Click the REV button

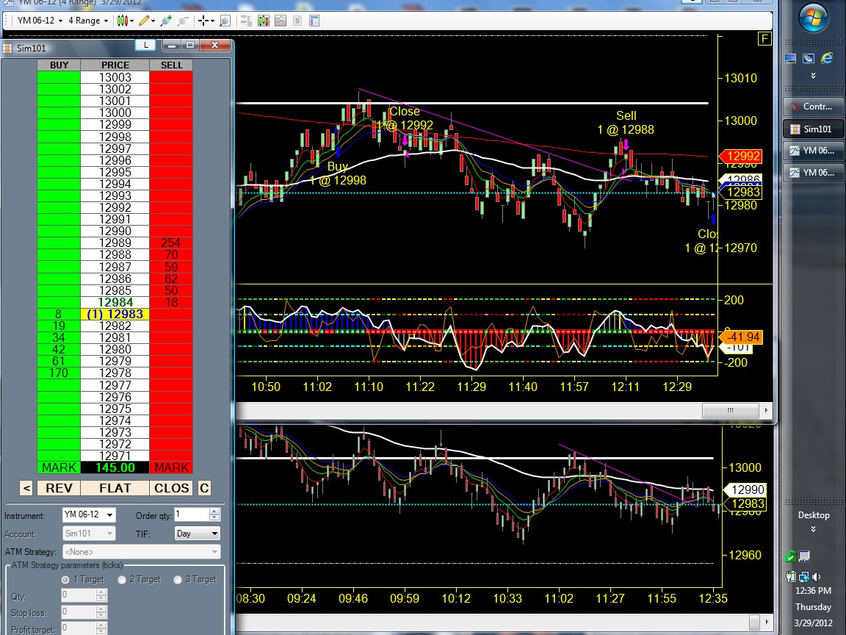click(x=58, y=488)
